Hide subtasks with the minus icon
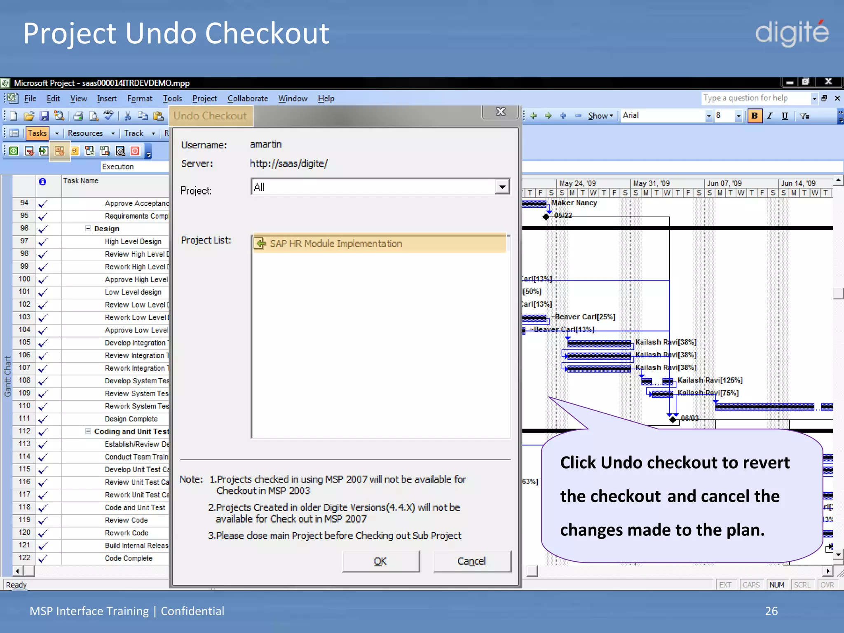 click(578, 116)
